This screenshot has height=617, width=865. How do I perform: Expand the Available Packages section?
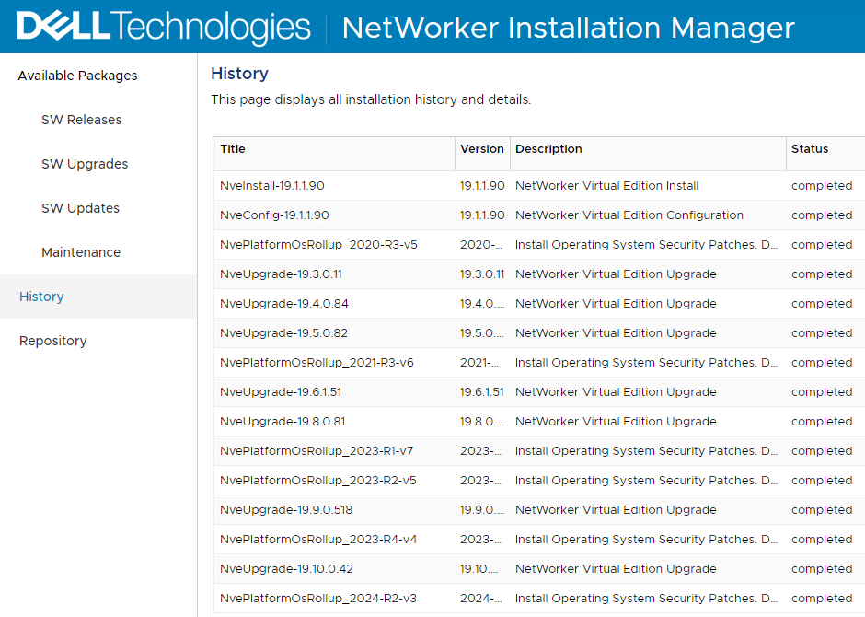tap(77, 76)
